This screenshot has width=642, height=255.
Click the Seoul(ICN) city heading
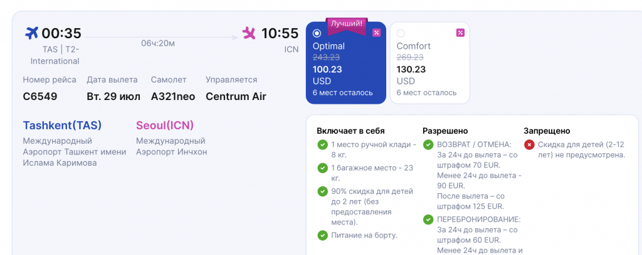coord(165,125)
